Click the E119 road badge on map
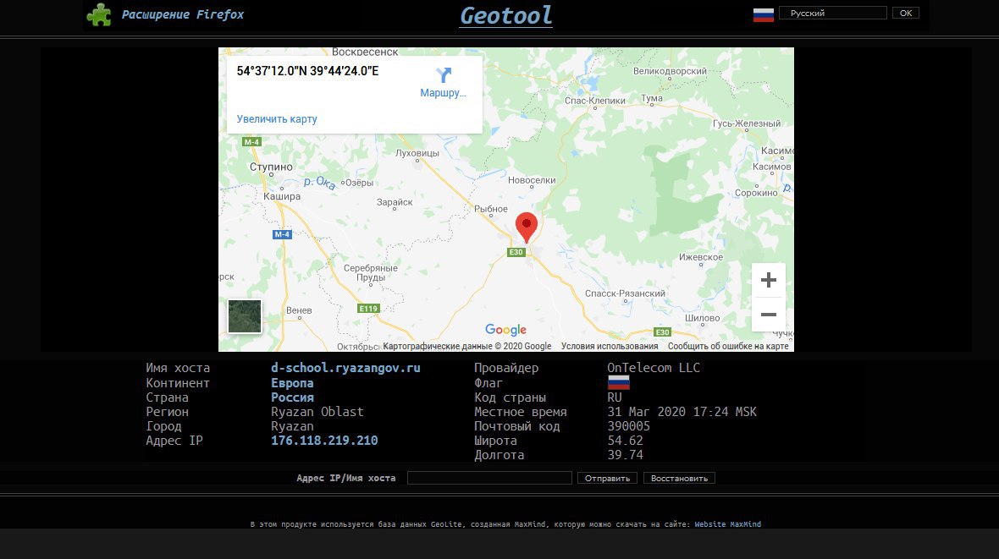999x559 pixels. (368, 308)
